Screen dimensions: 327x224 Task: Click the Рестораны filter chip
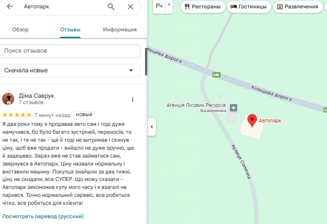[x=203, y=7]
